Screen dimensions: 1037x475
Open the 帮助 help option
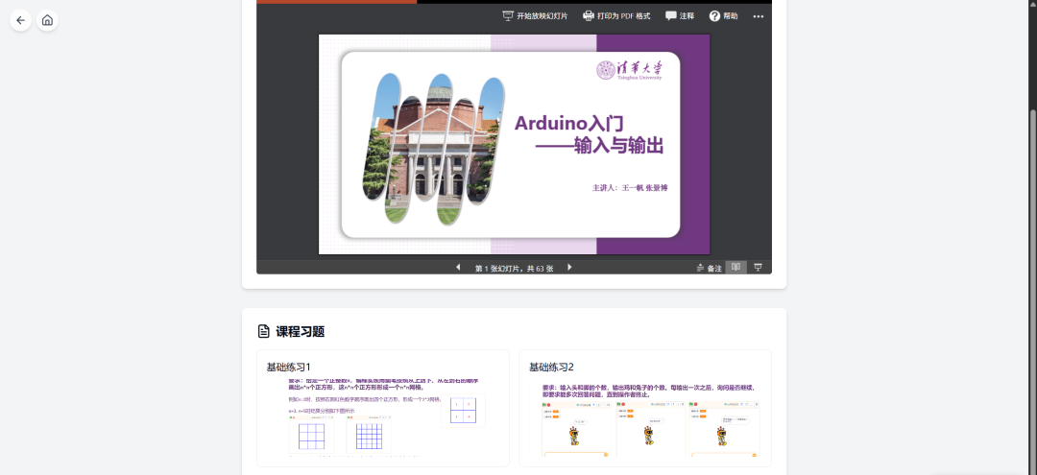[x=724, y=16]
